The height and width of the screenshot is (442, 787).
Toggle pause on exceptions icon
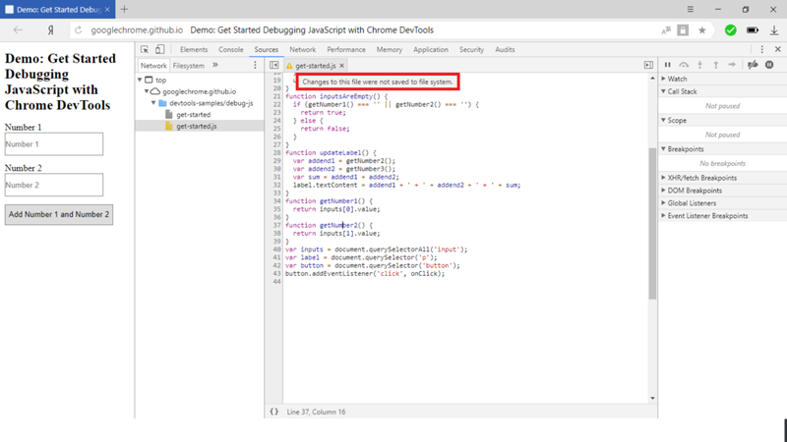click(769, 65)
